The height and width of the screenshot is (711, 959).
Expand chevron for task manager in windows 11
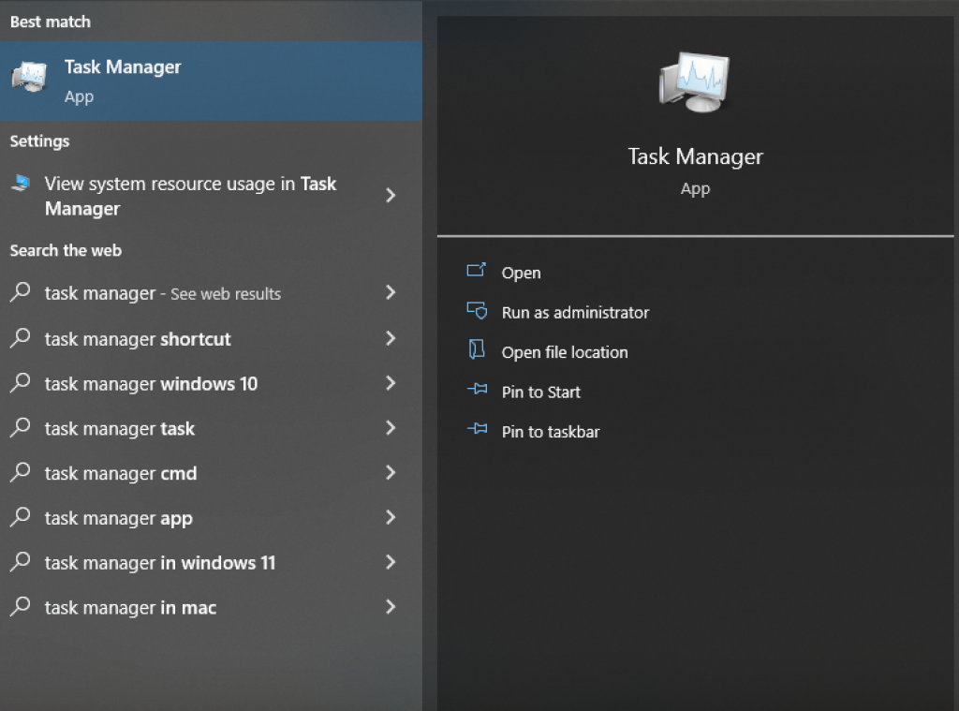(391, 562)
